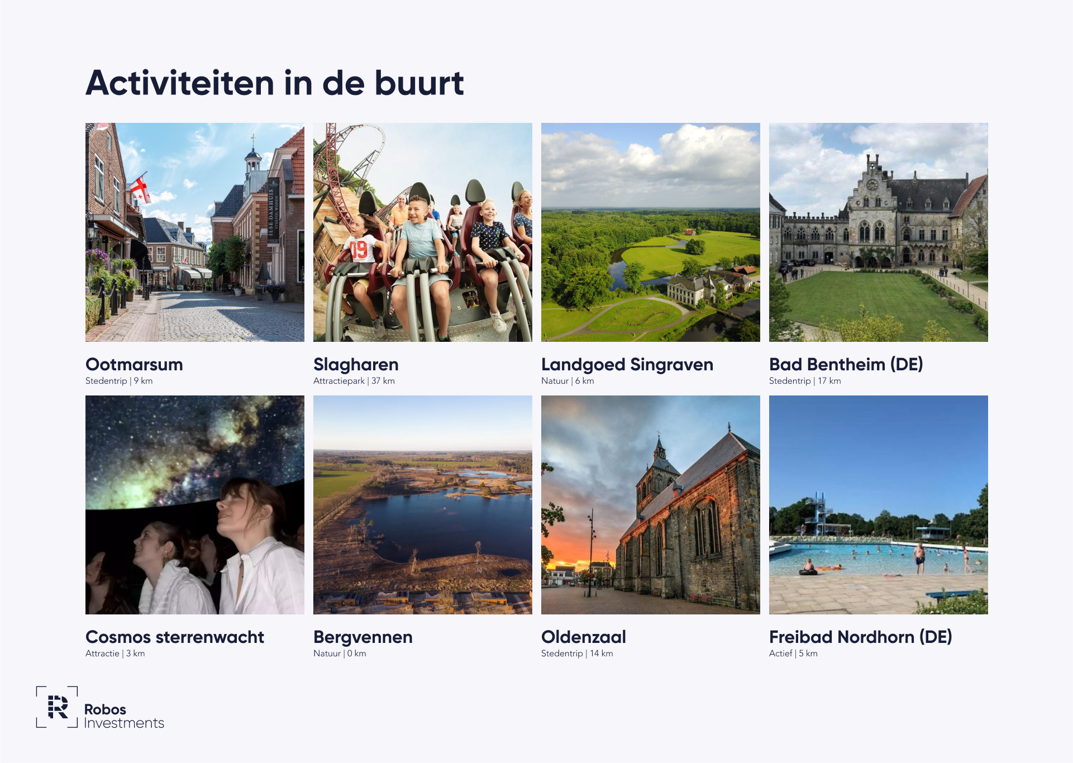Screen dimensions: 1073x763
Task: Click the 'Attractiepark | 37 km' label
Action: [x=354, y=381]
